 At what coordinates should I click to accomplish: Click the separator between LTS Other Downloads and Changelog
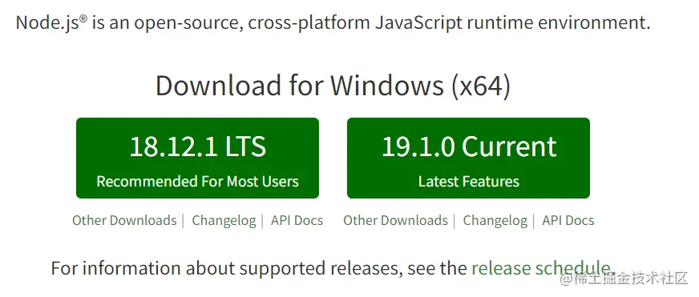click(184, 221)
